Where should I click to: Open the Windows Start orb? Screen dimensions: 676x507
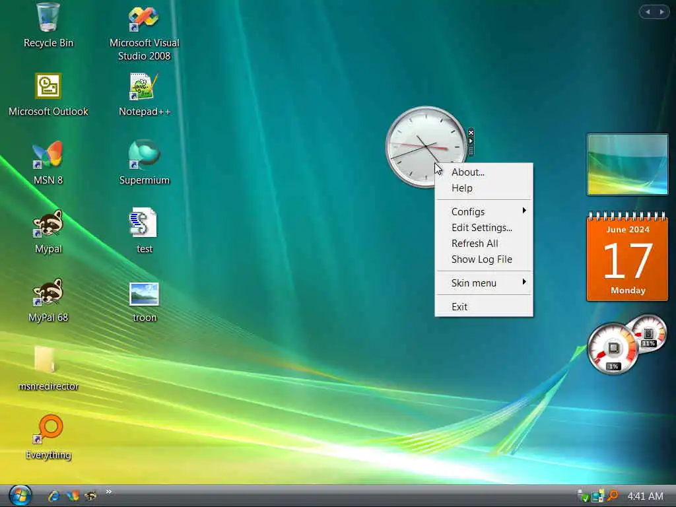click(20, 495)
